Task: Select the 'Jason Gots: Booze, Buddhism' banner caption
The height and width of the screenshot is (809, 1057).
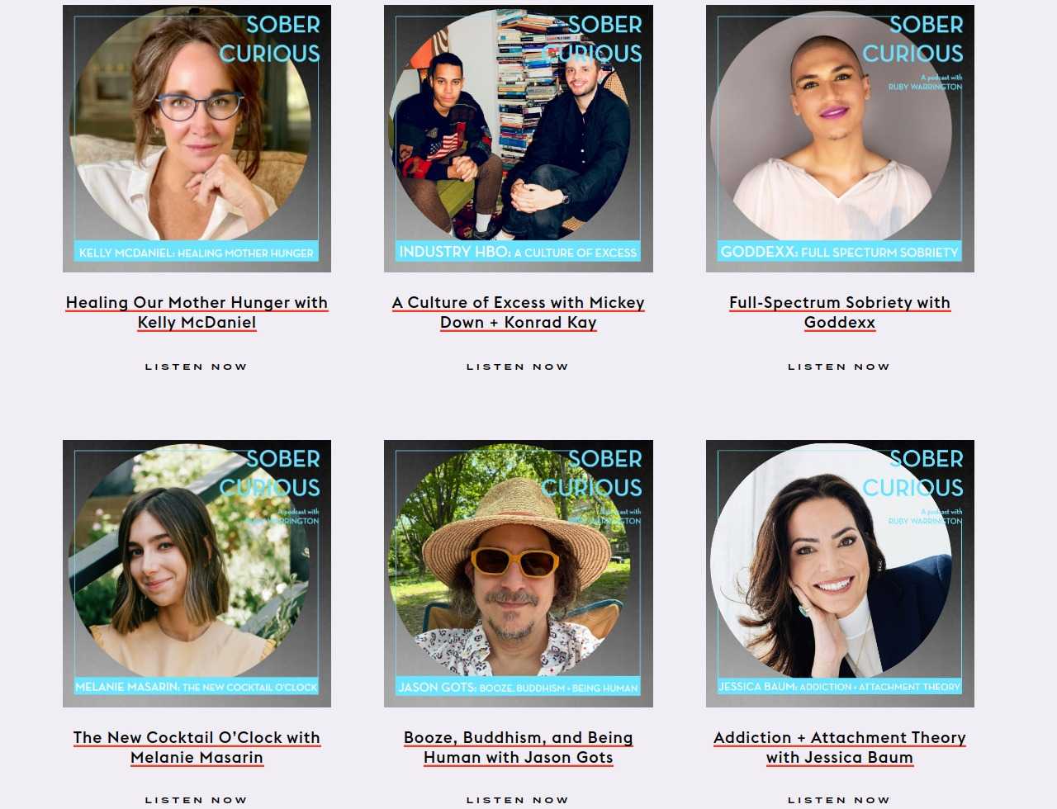Action: click(x=519, y=687)
